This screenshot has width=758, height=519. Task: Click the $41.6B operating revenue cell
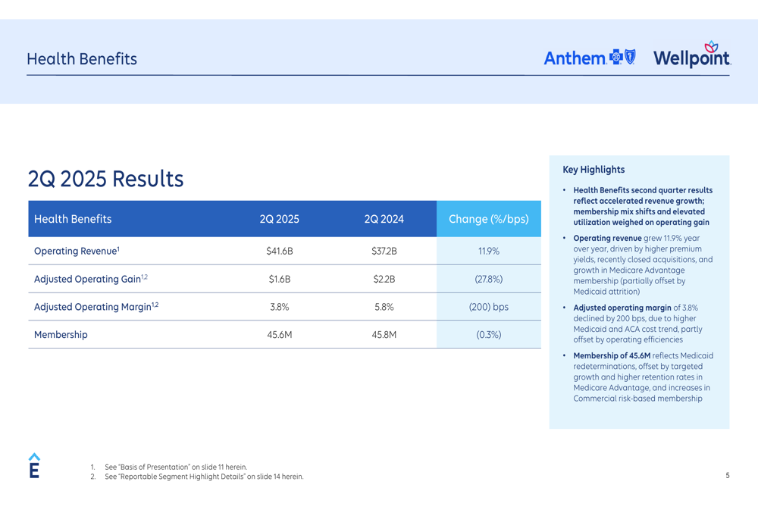click(x=280, y=252)
